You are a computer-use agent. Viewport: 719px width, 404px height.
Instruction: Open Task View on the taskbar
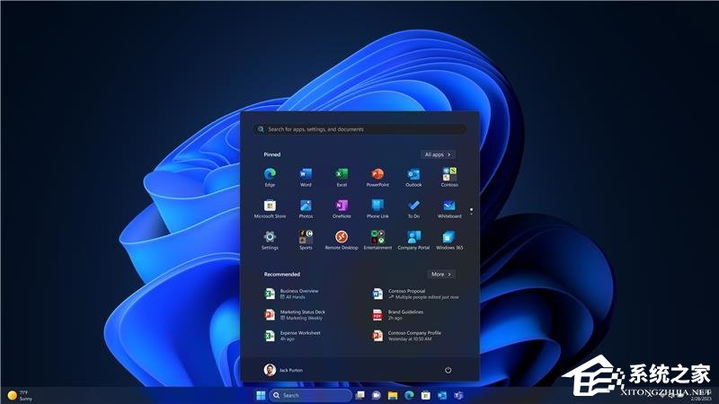coord(360,395)
